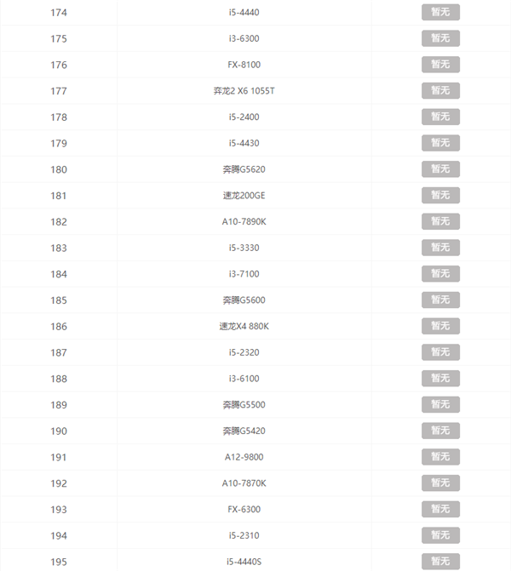The width and height of the screenshot is (511, 571).
Task: Click the A10-7870K processor name
Action: tap(244, 483)
